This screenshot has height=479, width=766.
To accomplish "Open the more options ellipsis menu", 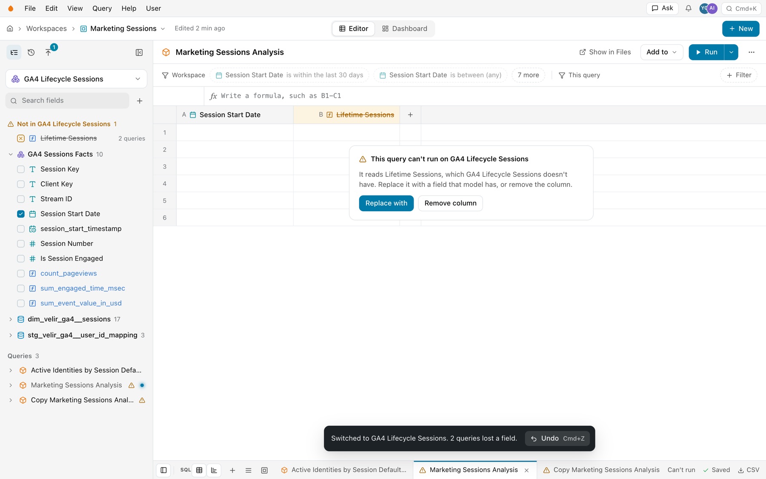I will pyautogui.click(x=752, y=52).
